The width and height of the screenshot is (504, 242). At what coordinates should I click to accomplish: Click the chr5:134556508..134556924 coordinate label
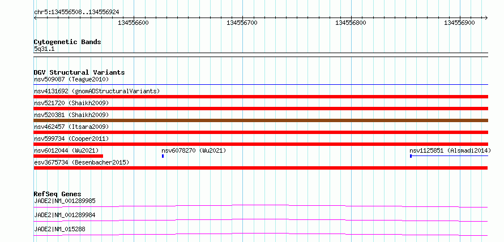pos(76,12)
